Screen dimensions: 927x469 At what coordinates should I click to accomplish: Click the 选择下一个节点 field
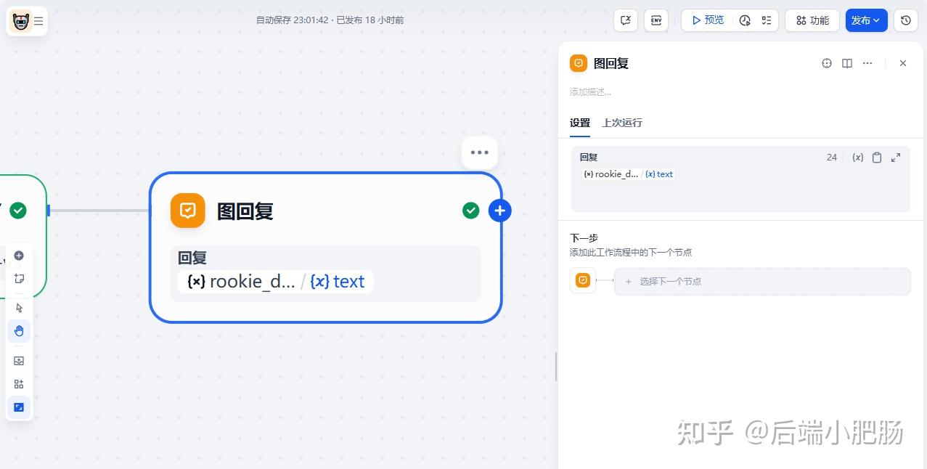[x=762, y=281]
